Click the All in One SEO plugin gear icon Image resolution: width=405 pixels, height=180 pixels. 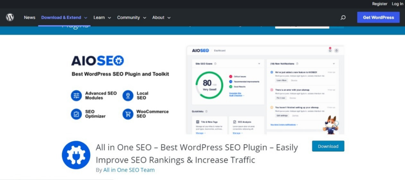[76, 155]
